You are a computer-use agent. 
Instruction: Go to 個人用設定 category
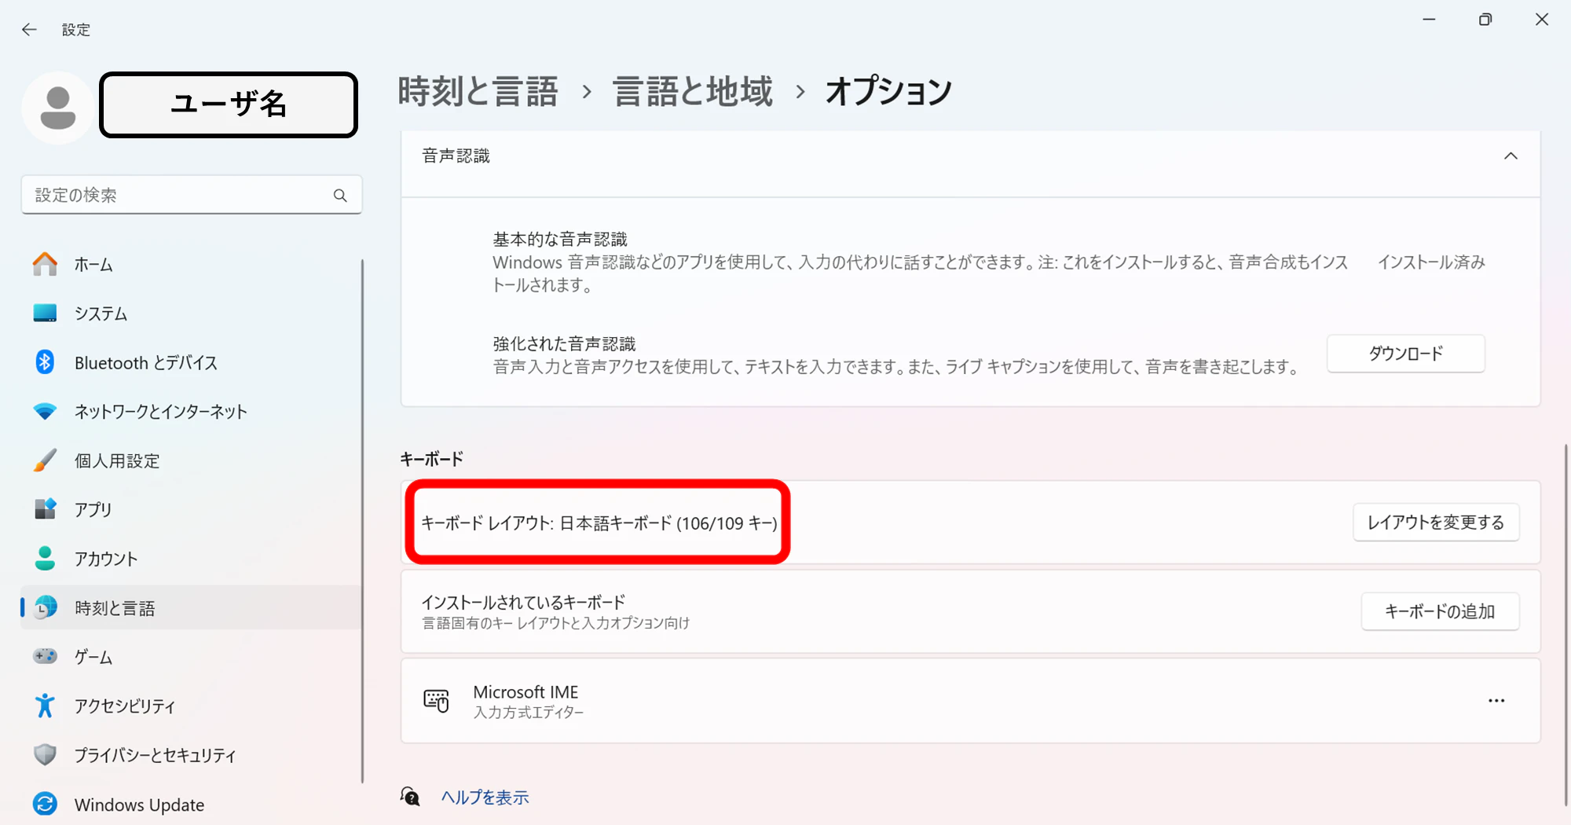click(190, 461)
